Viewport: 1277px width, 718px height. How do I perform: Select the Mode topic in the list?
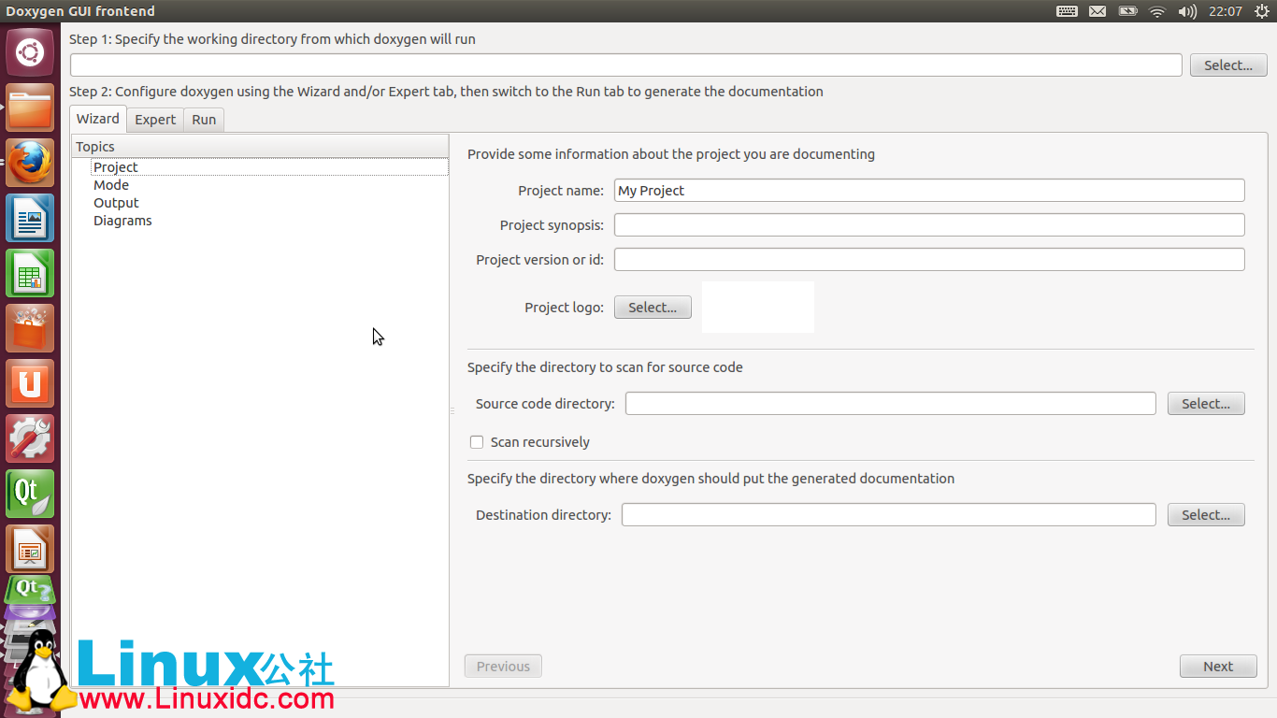pos(111,185)
